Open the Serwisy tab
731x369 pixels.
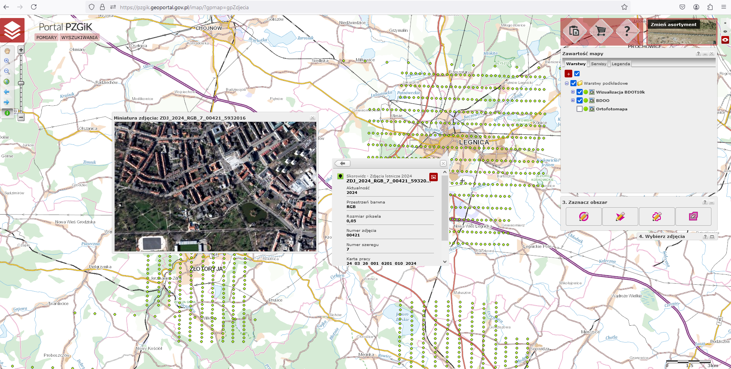[598, 64]
